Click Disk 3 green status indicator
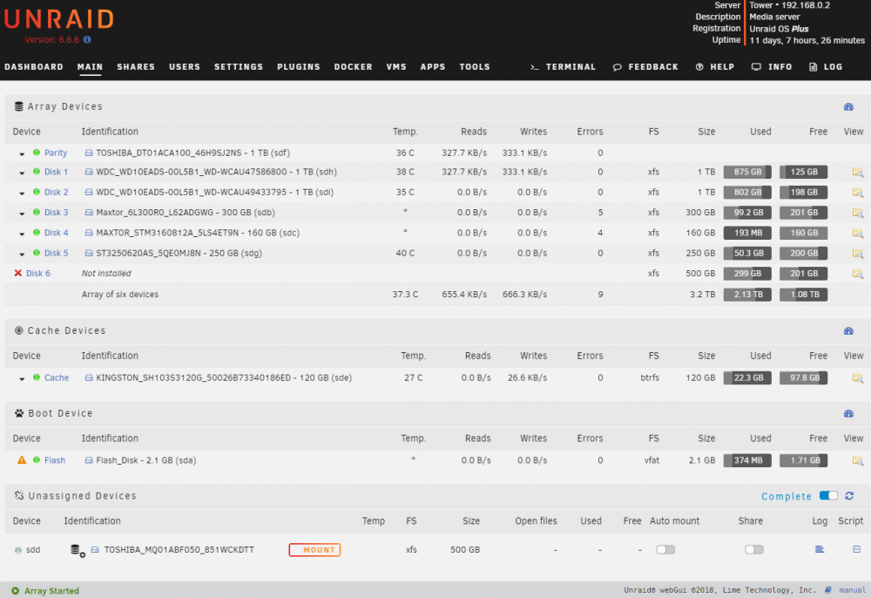The image size is (871, 598). 36,212
